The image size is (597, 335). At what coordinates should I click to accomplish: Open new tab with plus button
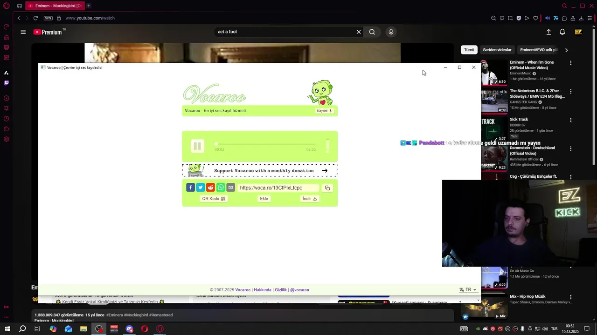pyautogui.click(x=89, y=6)
